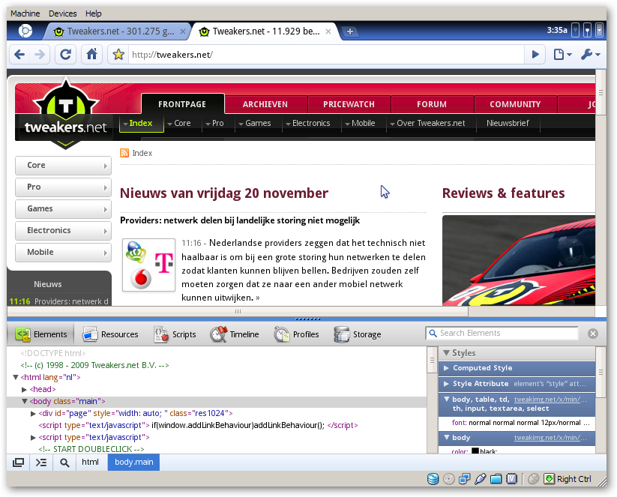Click the dock to window icon
This screenshot has width=617, height=497.
[18, 463]
